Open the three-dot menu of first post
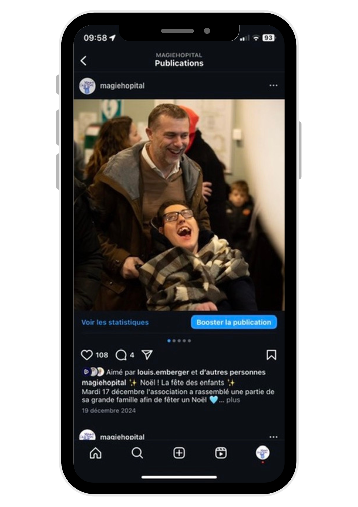The image size is (358, 507). (273, 86)
